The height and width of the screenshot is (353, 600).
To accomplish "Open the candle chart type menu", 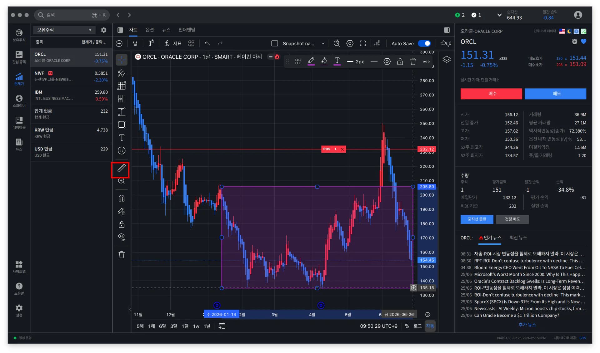I will (151, 43).
